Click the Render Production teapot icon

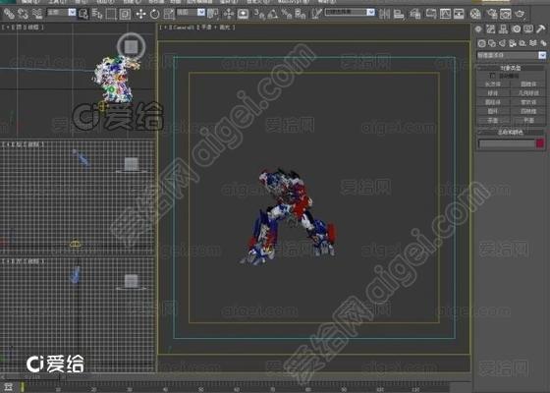click(x=521, y=14)
